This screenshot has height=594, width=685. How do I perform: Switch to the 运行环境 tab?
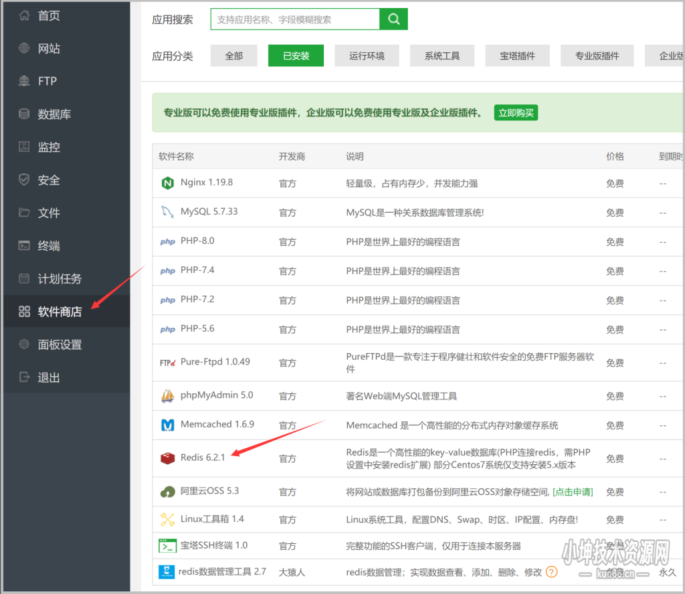[x=367, y=56]
